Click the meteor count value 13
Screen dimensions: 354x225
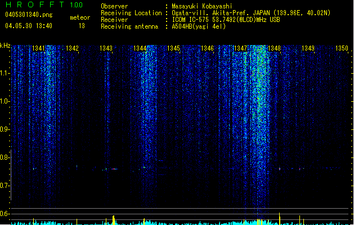click(x=82, y=26)
